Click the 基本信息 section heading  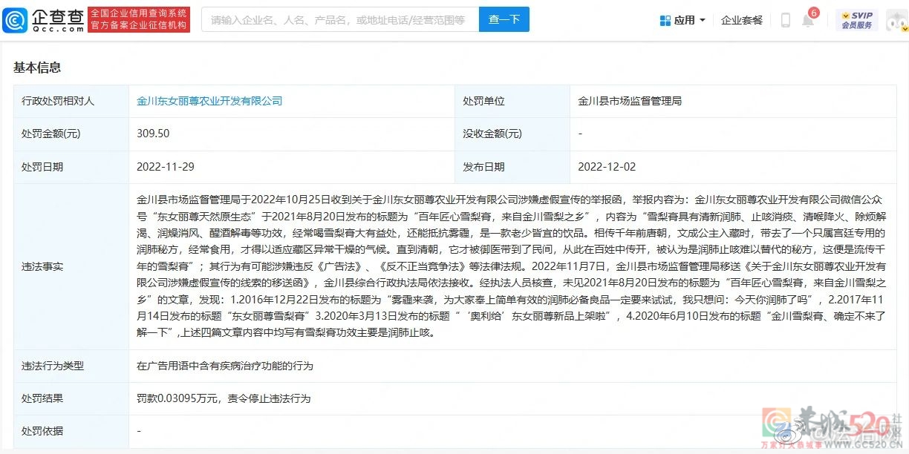point(37,68)
